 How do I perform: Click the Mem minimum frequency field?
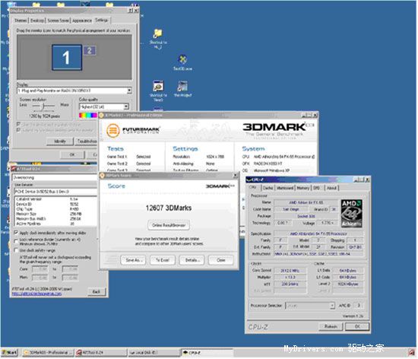pos(40,278)
